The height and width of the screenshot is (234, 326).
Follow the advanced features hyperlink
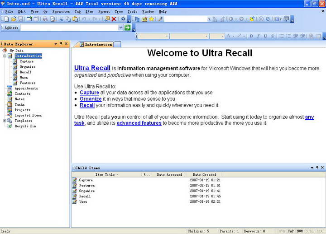pyautogui.click(x=139, y=123)
